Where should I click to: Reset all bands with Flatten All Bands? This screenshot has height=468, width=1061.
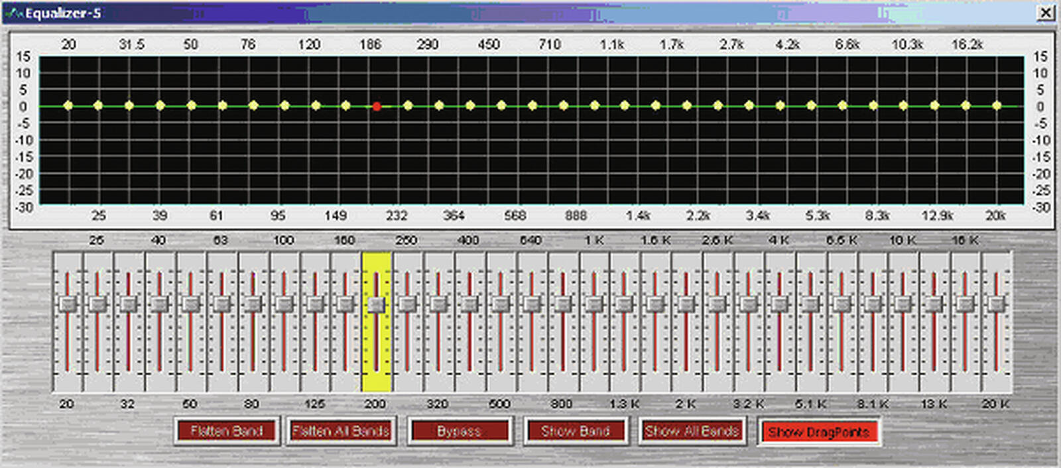tap(341, 432)
